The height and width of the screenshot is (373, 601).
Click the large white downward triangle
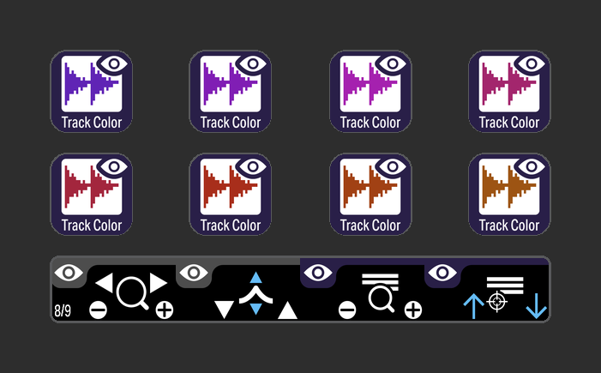point(225,310)
